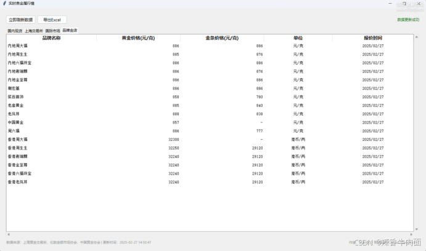Viewport: 426px width, 251px height.
Task: Select the 内地谢瑞麟 row
Action: tap(210, 71)
